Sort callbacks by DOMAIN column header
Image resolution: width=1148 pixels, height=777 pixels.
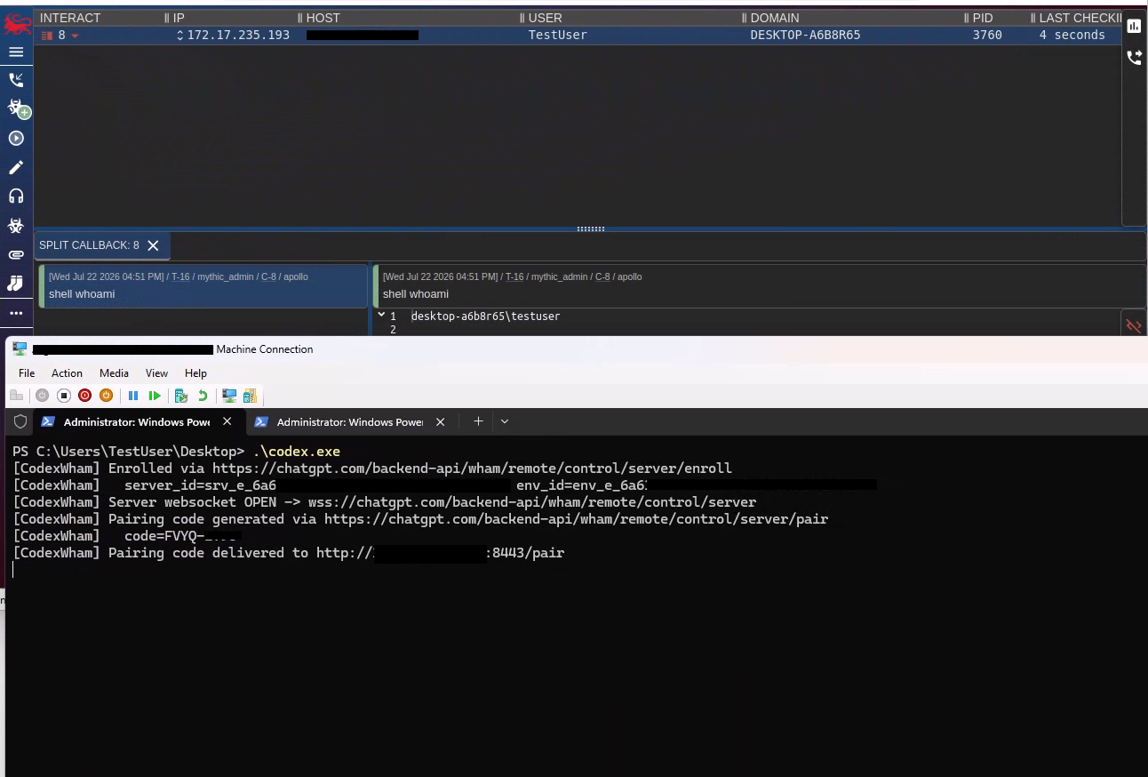(775, 18)
